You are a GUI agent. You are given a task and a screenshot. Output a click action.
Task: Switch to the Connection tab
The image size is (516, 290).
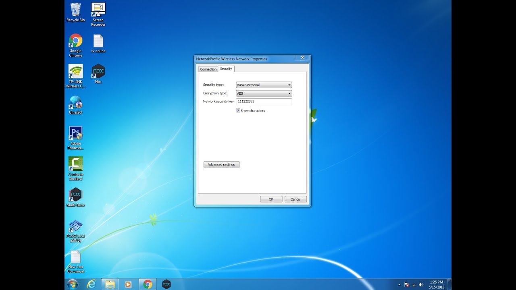click(x=208, y=69)
